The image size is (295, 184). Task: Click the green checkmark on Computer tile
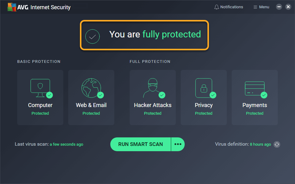(49, 95)
